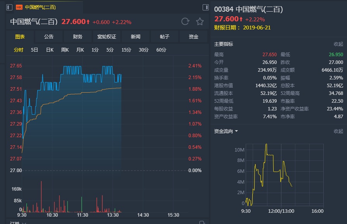Switch chart to 5日 view
This screenshot has width=347, height=224.
tap(35, 50)
